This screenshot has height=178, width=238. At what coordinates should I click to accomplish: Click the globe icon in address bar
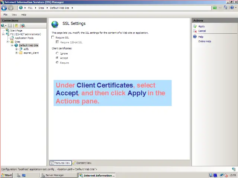pyautogui.click(x=21, y=8)
